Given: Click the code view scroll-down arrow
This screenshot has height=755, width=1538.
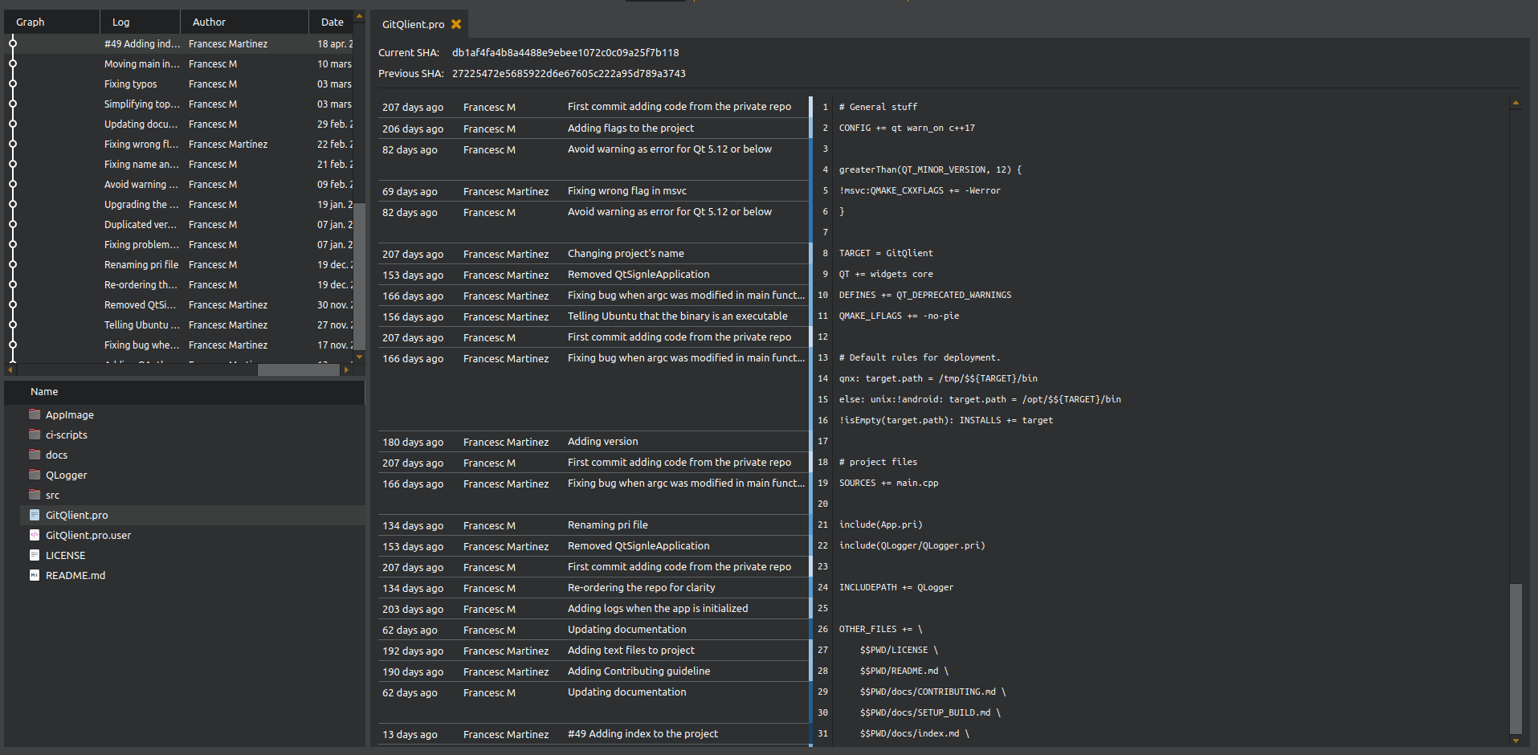Looking at the screenshot, I should [1516, 741].
